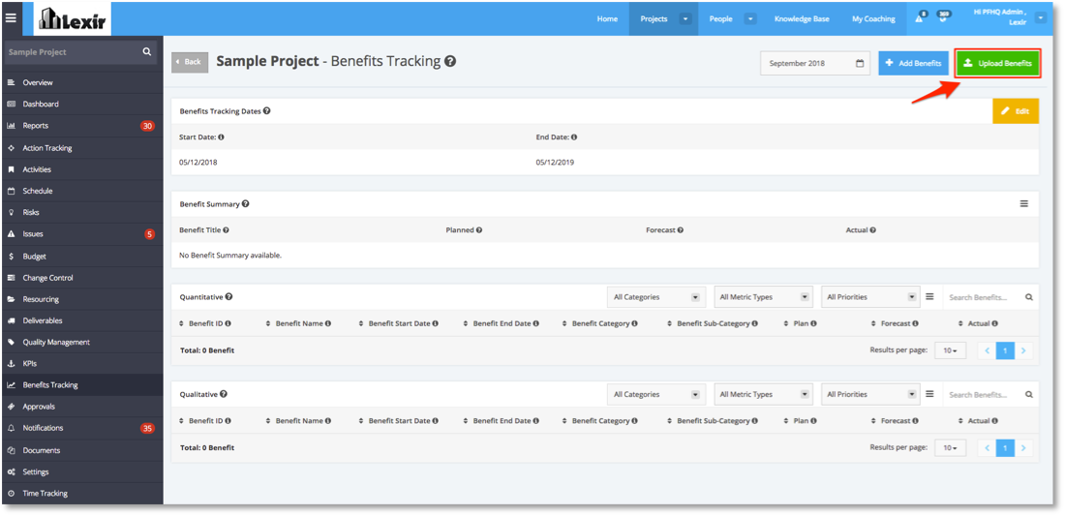
Task: Expand the Projects dropdown arrow in header
Action: (685, 19)
